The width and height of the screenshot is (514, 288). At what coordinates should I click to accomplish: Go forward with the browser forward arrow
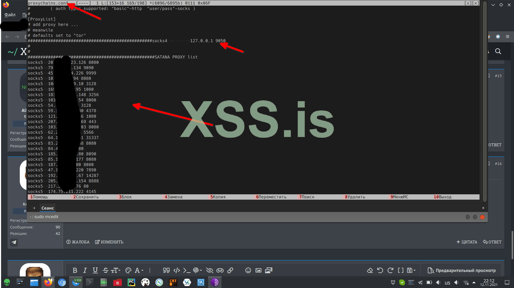tap(17, 37)
